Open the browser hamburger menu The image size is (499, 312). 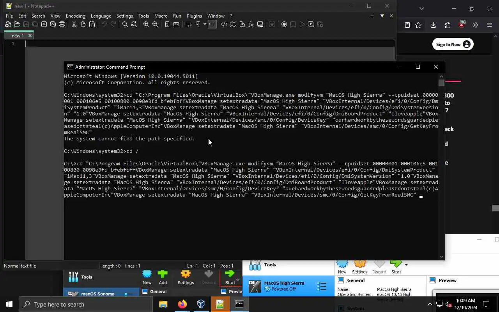point(490,25)
